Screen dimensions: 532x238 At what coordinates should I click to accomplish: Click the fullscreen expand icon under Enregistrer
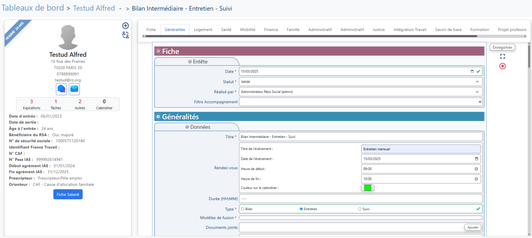[x=502, y=56]
